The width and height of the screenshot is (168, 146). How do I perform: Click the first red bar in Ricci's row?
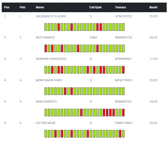point(46,48)
